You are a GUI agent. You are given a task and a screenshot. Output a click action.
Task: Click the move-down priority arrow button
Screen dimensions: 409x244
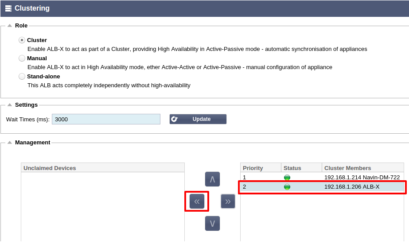(212, 223)
